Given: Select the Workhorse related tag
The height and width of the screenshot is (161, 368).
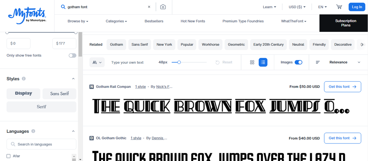Looking at the screenshot, I should (210, 44).
